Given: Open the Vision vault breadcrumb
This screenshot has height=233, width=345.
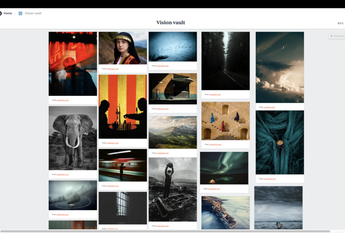Looking at the screenshot, I should (33, 13).
